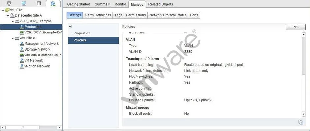
Task: Click the VLAN ID value 3389
Action: pos(188,52)
